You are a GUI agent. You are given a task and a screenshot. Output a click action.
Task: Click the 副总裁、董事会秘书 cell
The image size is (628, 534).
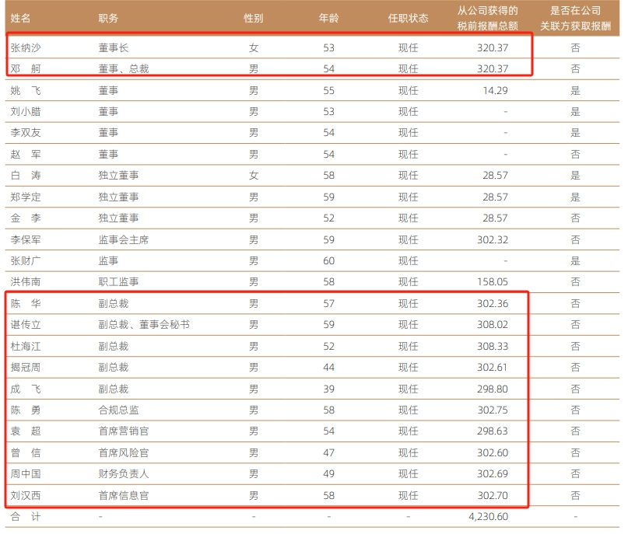[144, 324]
